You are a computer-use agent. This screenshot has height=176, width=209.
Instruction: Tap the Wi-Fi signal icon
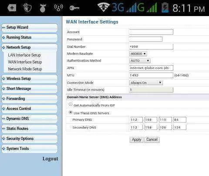coord(104,7)
